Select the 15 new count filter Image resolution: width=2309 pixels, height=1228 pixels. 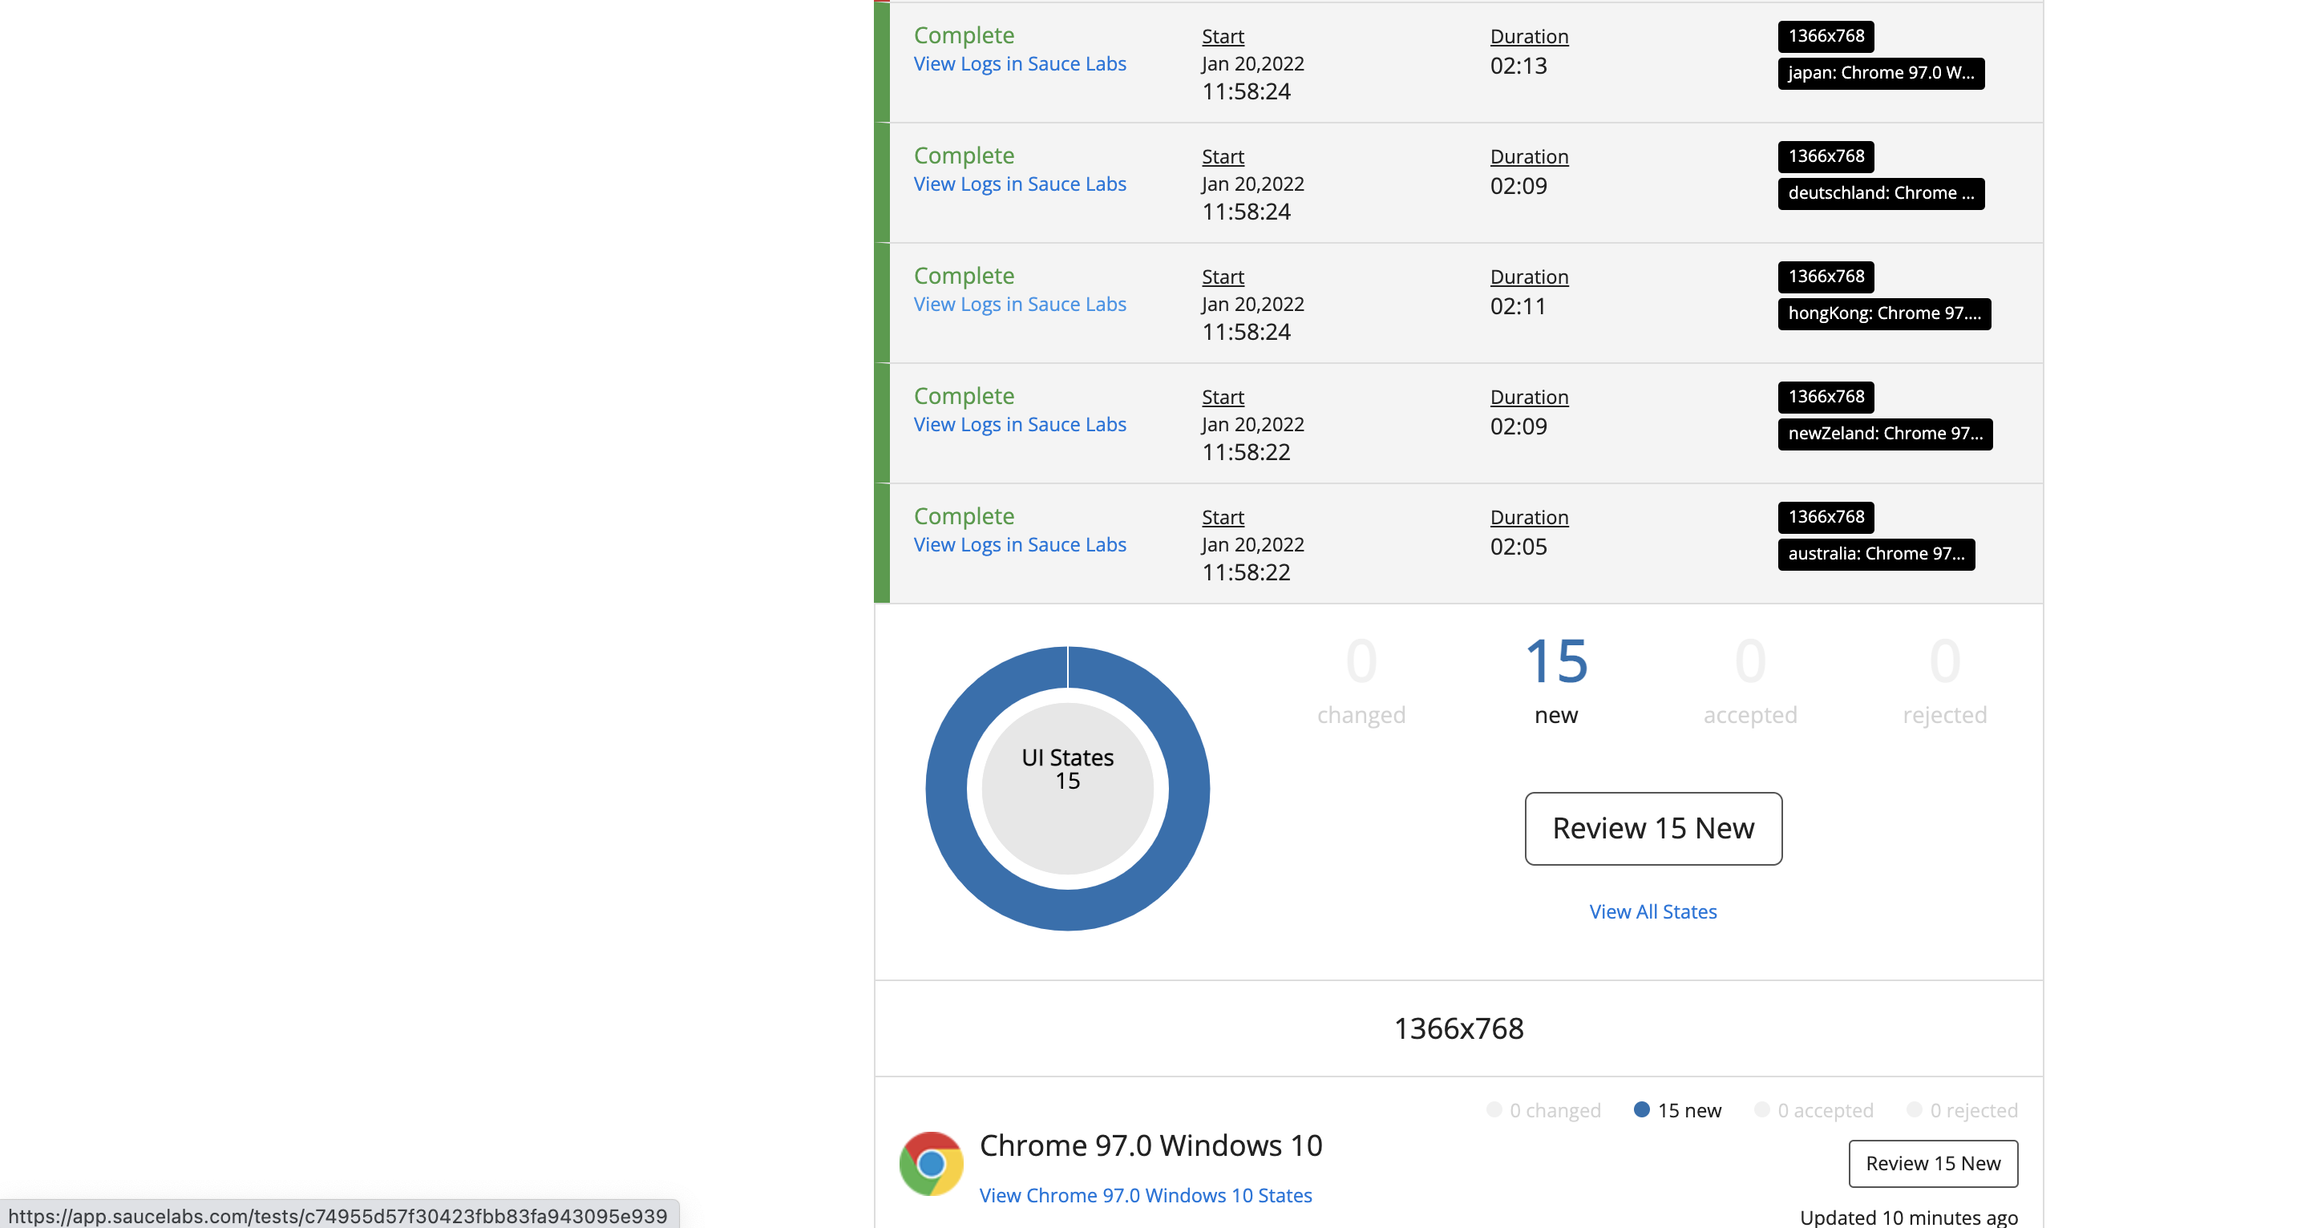coord(1555,679)
